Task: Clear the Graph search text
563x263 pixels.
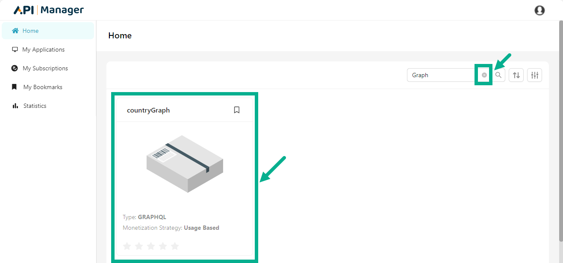Action: [x=484, y=75]
